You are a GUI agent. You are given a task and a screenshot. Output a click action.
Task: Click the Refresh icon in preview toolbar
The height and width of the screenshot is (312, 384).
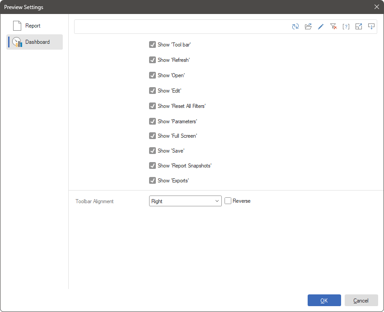(295, 27)
